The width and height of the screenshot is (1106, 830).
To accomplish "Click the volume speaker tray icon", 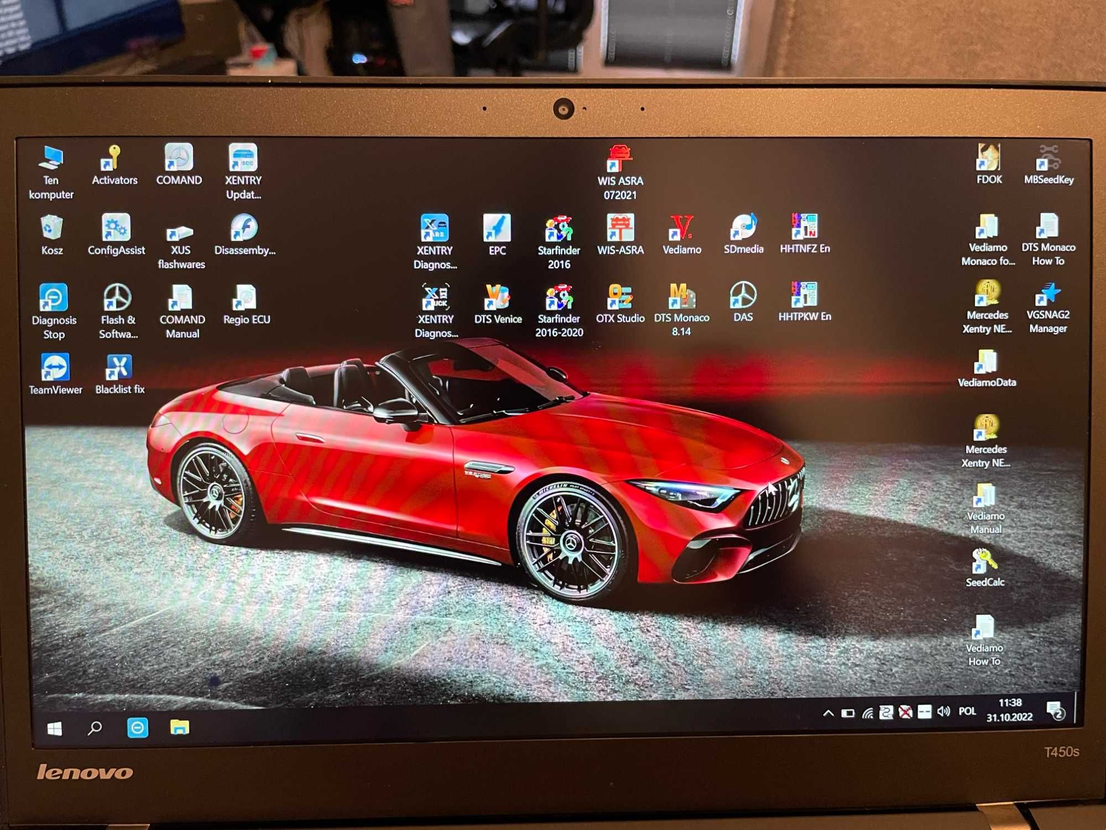I will point(943,712).
